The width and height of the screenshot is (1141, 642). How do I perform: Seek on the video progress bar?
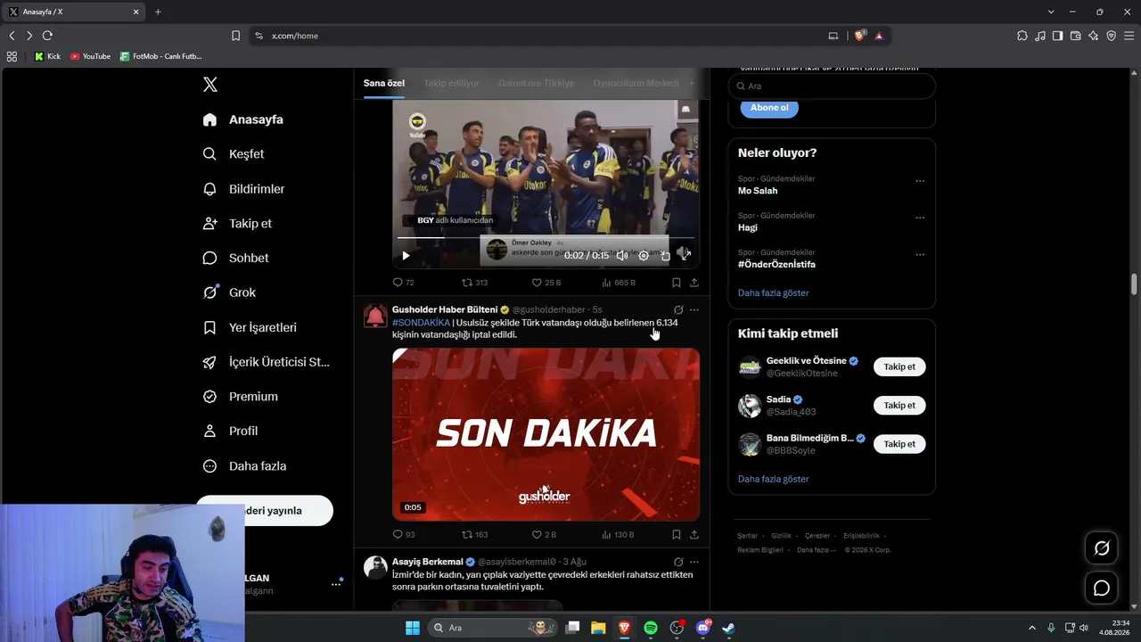click(x=546, y=238)
